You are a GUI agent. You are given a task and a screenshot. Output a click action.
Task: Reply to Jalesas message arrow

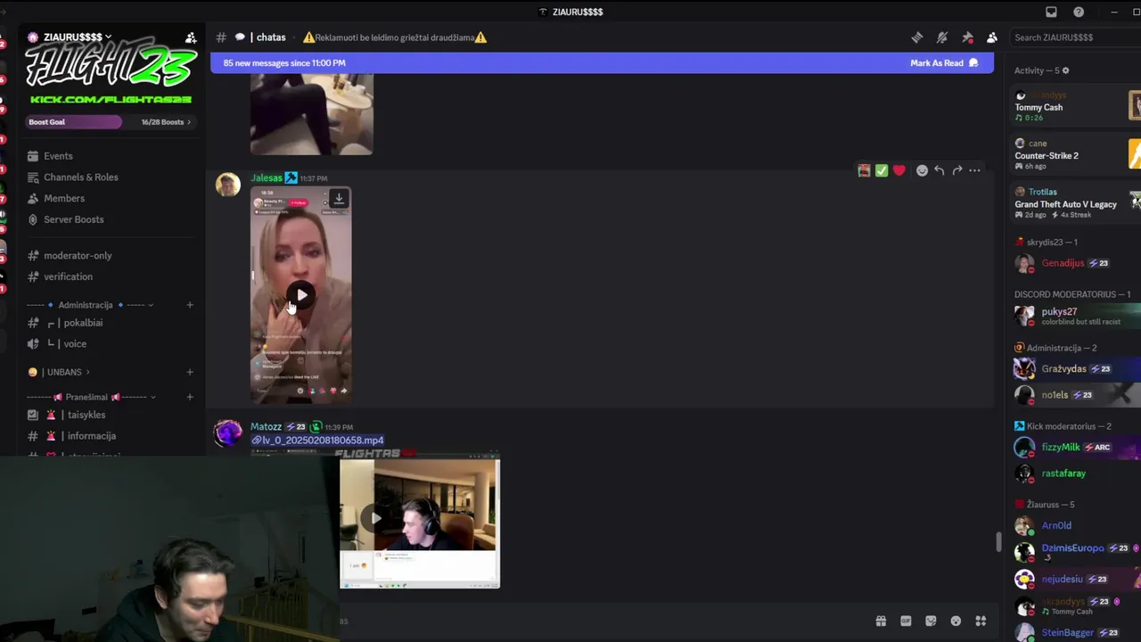(940, 170)
